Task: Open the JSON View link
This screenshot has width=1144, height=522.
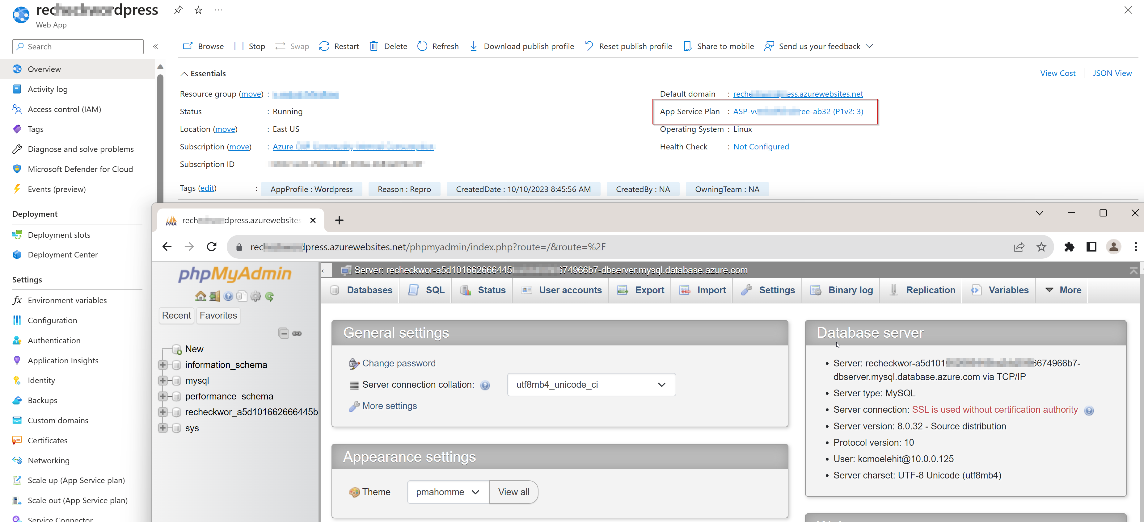Action: pyautogui.click(x=1112, y=73)
